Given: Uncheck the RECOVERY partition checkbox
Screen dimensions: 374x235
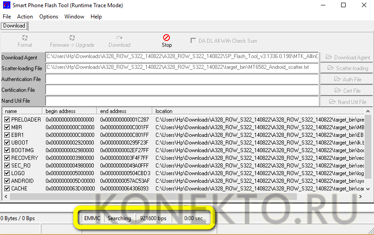Looking at the screenshot, I should point(7,158).
